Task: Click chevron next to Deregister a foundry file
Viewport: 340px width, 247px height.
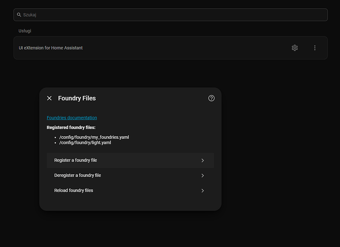Action: pos(202,175)
